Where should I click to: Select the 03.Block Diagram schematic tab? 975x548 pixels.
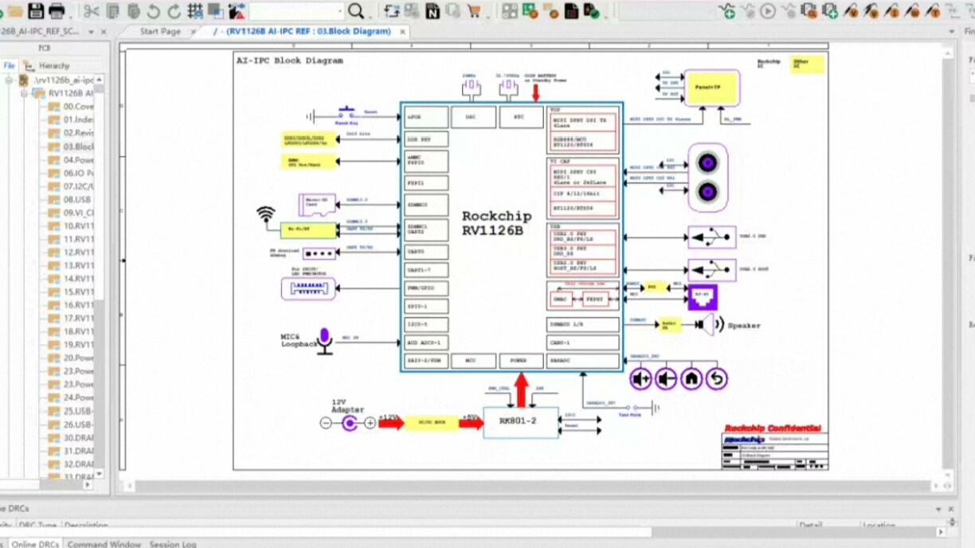tap(309, 32)
